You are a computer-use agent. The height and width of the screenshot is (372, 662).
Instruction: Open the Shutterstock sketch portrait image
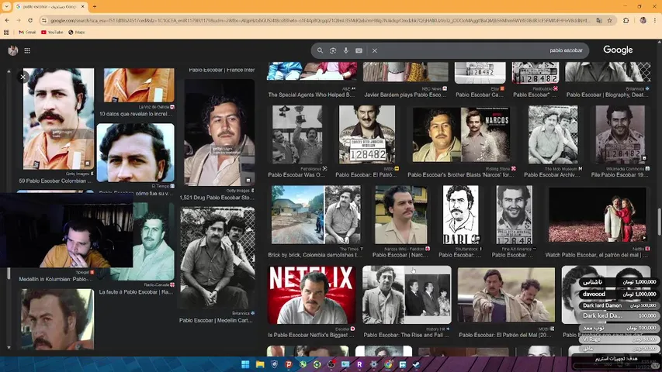461,215
